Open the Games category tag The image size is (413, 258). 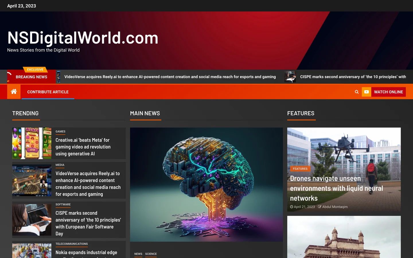[61, 132]
